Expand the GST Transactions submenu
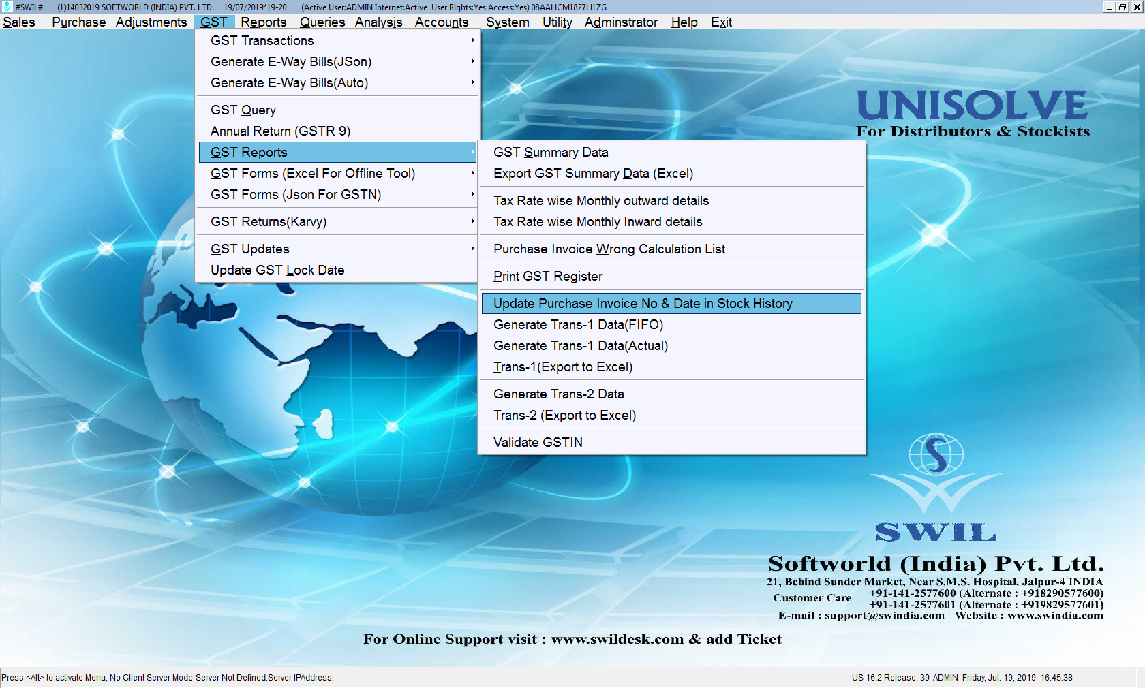The image size is (1145, 688). pos(338,41)
